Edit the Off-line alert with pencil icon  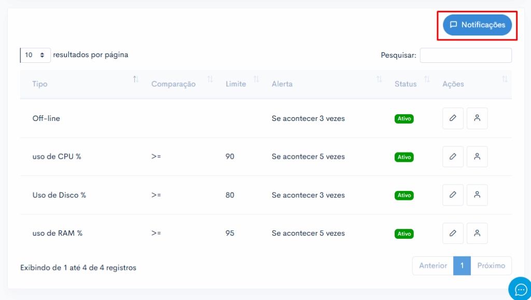click(x=453, y=118)
